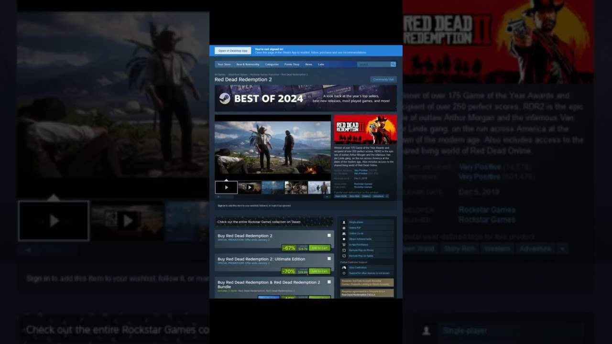Expand more user tags with plus button
This screenshot has width=612, height=344.
point(387,196)
